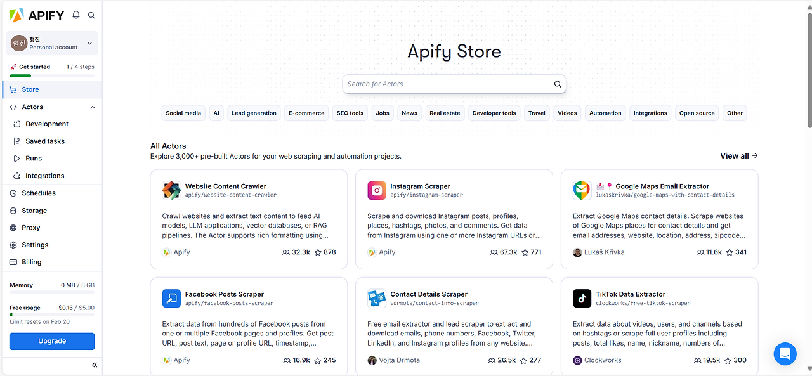Collapse sidebar with double-chevron icon

[x=95, y=365]
